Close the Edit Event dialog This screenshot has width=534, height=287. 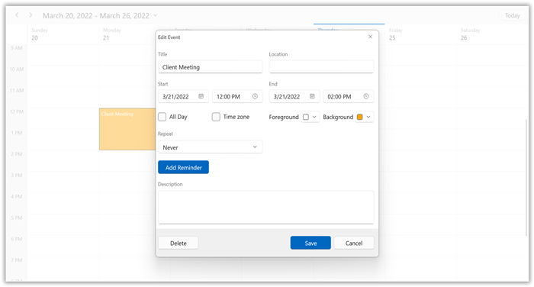click(370, 37)
